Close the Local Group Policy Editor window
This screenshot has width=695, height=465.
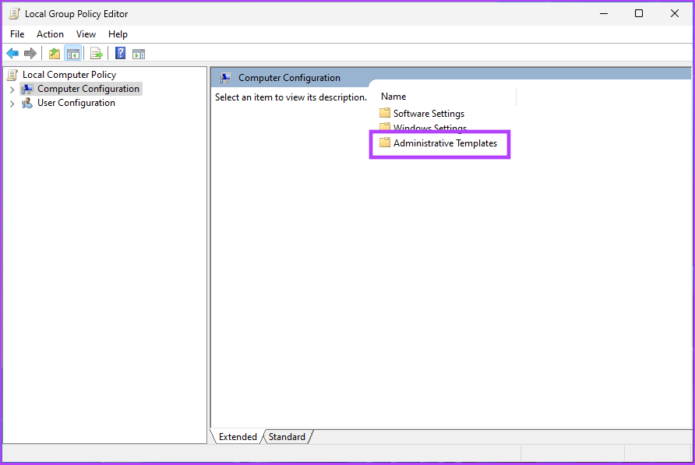coord(674,14)
